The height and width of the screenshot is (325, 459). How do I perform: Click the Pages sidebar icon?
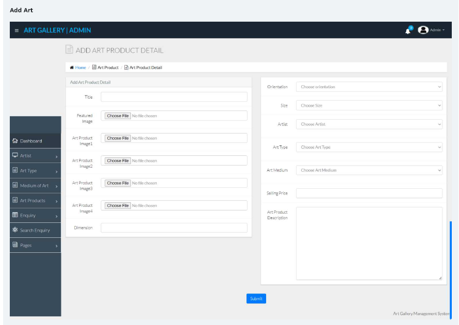click(x=15, y=245)
